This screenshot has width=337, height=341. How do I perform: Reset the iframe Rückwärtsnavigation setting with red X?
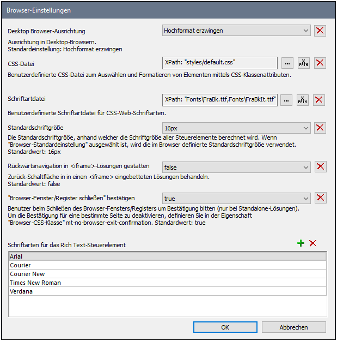click(321, 167)
